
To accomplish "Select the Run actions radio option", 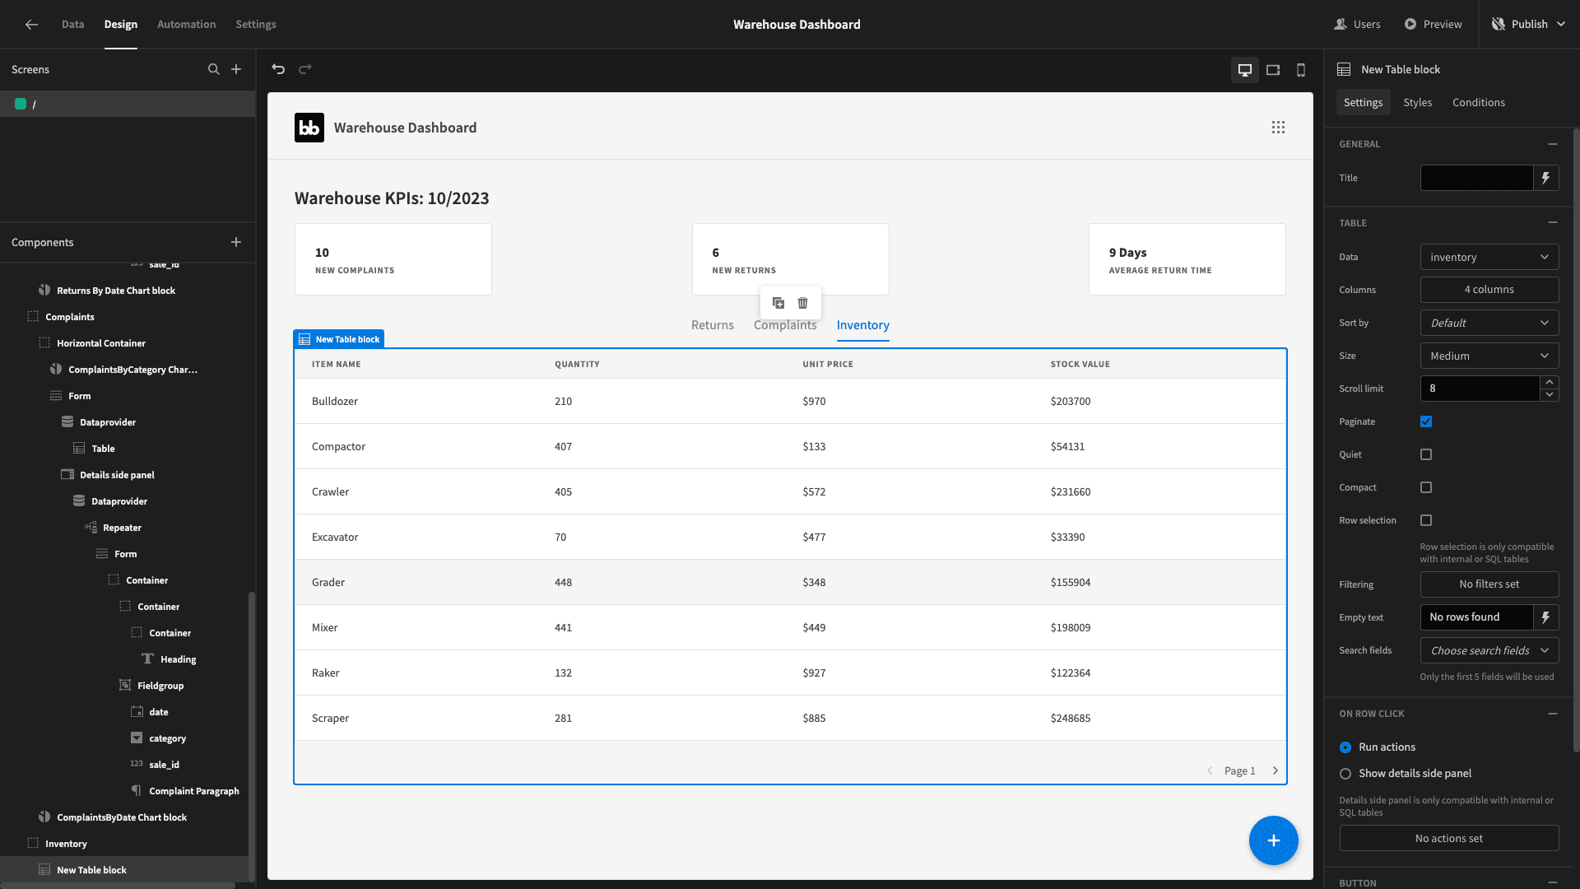I will coord(1345,747).
